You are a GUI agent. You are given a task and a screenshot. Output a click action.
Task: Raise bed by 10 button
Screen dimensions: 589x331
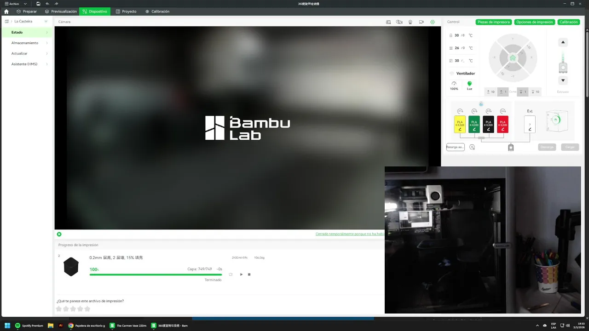[x=491, y=92]
